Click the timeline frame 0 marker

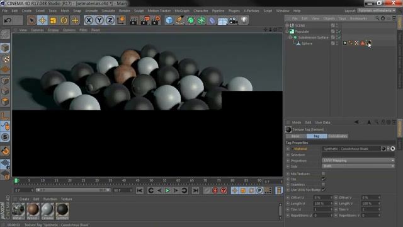[x=16, y=181]
